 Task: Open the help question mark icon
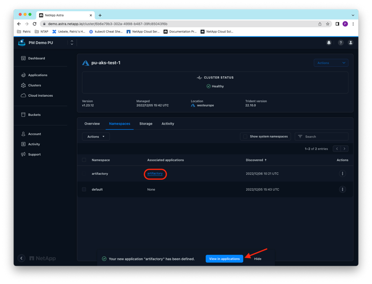point(341,43)
